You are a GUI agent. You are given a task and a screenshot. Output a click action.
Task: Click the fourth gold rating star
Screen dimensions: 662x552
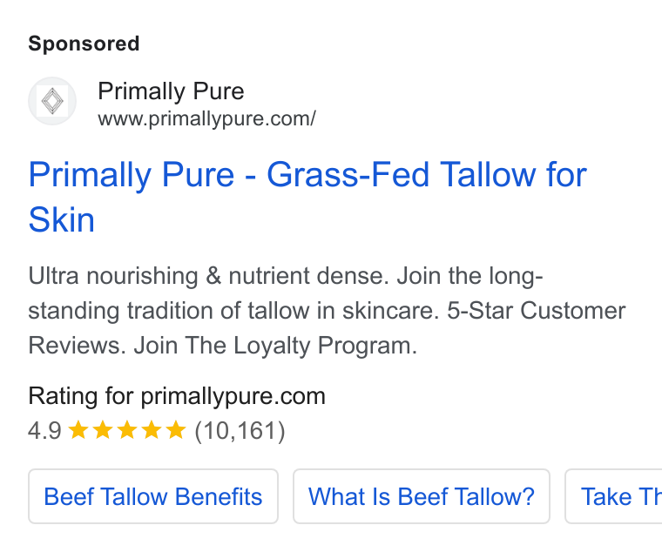[x=152, y=430]
